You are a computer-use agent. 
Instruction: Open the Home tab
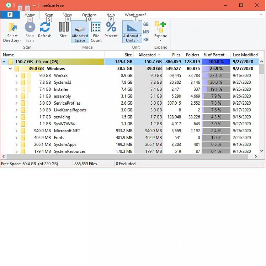tap(30, 15)
